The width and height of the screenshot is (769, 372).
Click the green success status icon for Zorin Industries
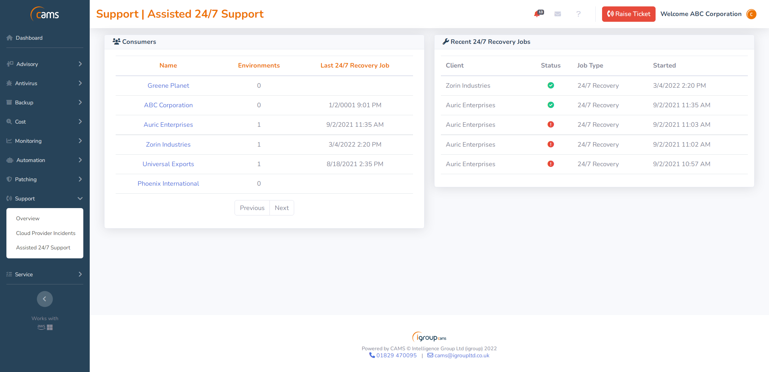click(x=551, y=85)
